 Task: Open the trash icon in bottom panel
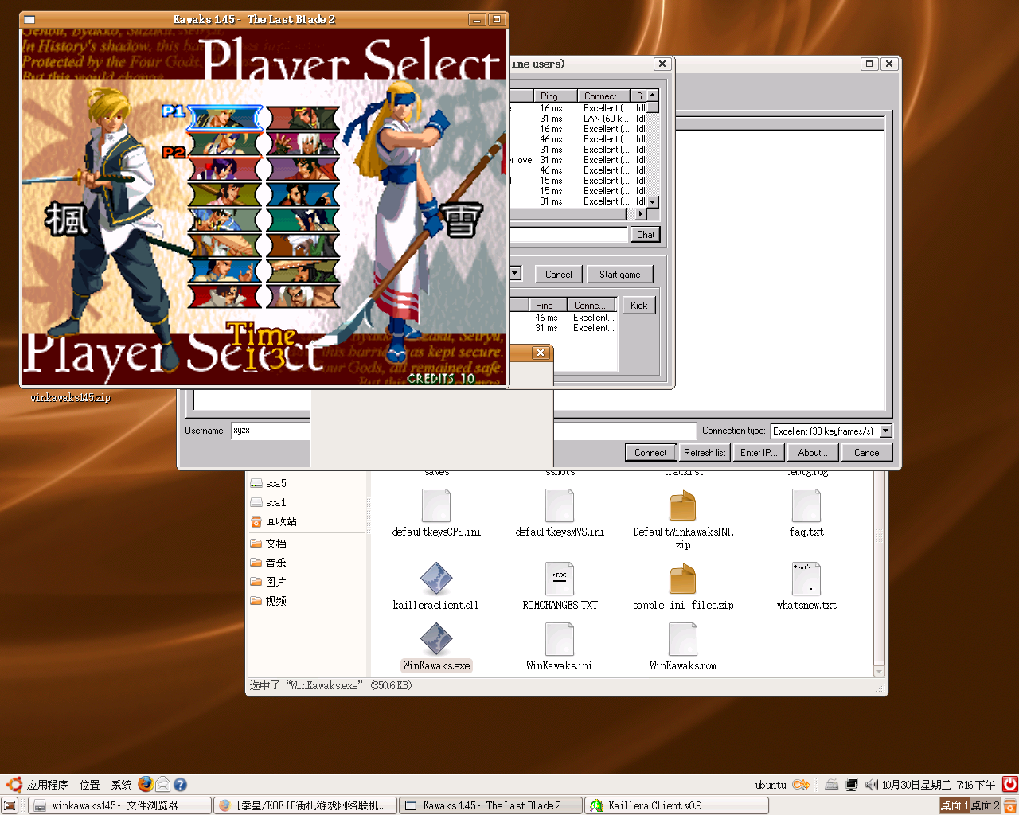(x=1010, y=805)
